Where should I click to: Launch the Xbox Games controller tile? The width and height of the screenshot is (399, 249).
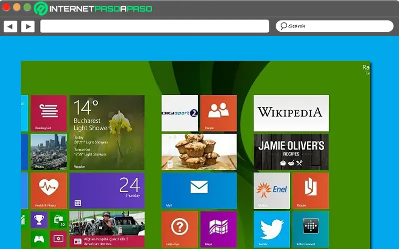[x=39, y=239]
